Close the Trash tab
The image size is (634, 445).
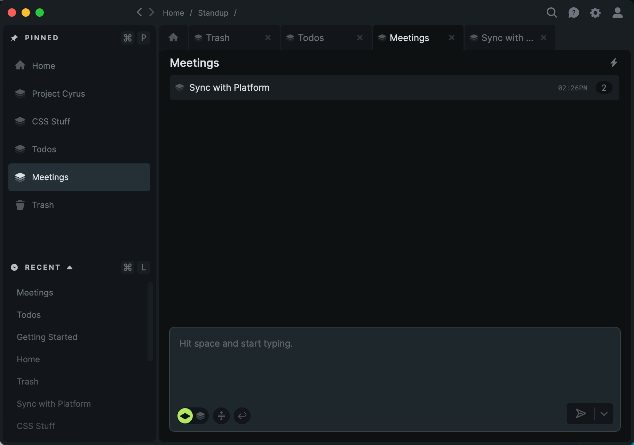point(268,38)
